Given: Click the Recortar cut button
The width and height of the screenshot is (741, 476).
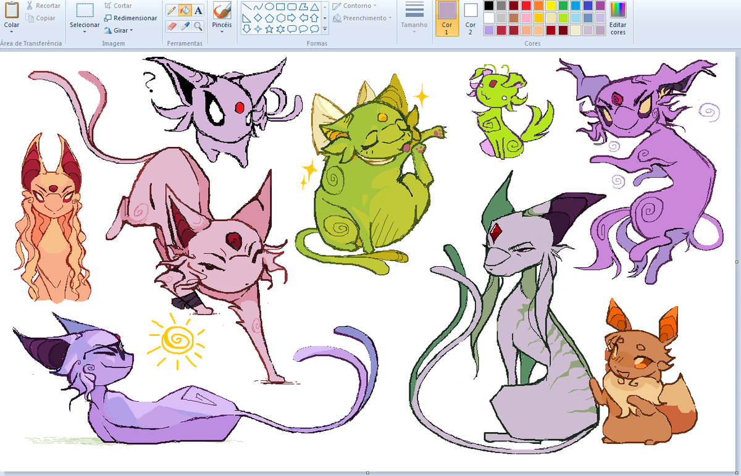Looking at the screenshot, I should pyautogui.click(x=43, y=6).
